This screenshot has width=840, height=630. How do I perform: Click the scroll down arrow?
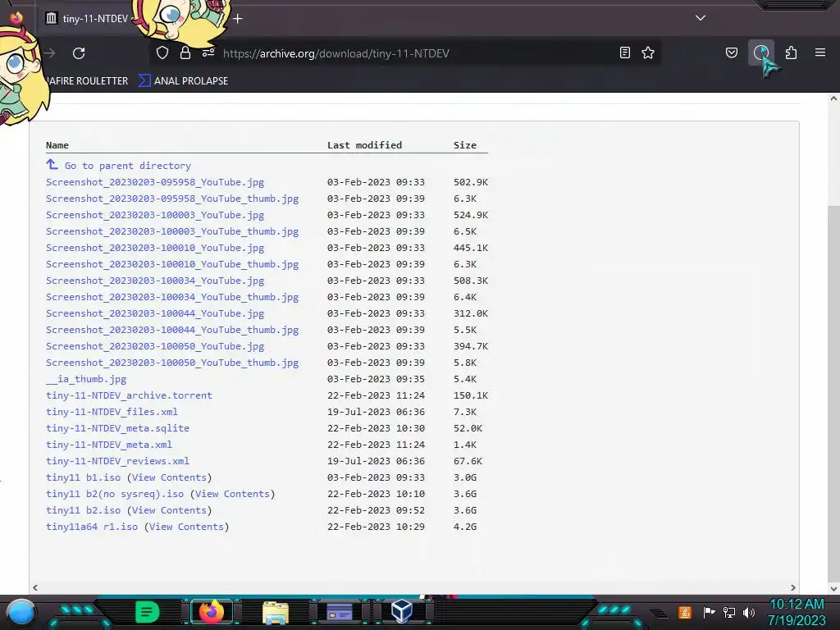point(833,588)
